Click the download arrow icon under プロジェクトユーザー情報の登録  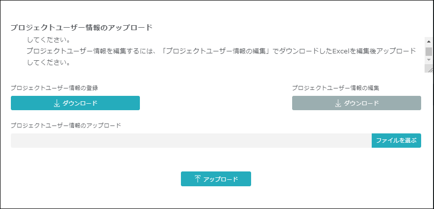57,103
